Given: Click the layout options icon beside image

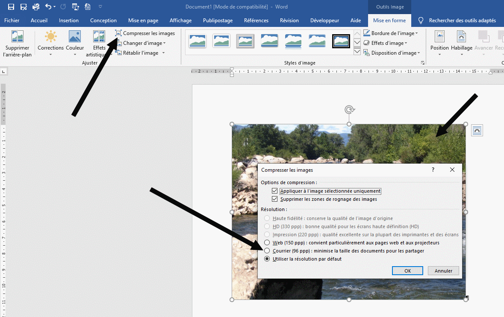Looking at the screenshot, I should coord(477,131).
